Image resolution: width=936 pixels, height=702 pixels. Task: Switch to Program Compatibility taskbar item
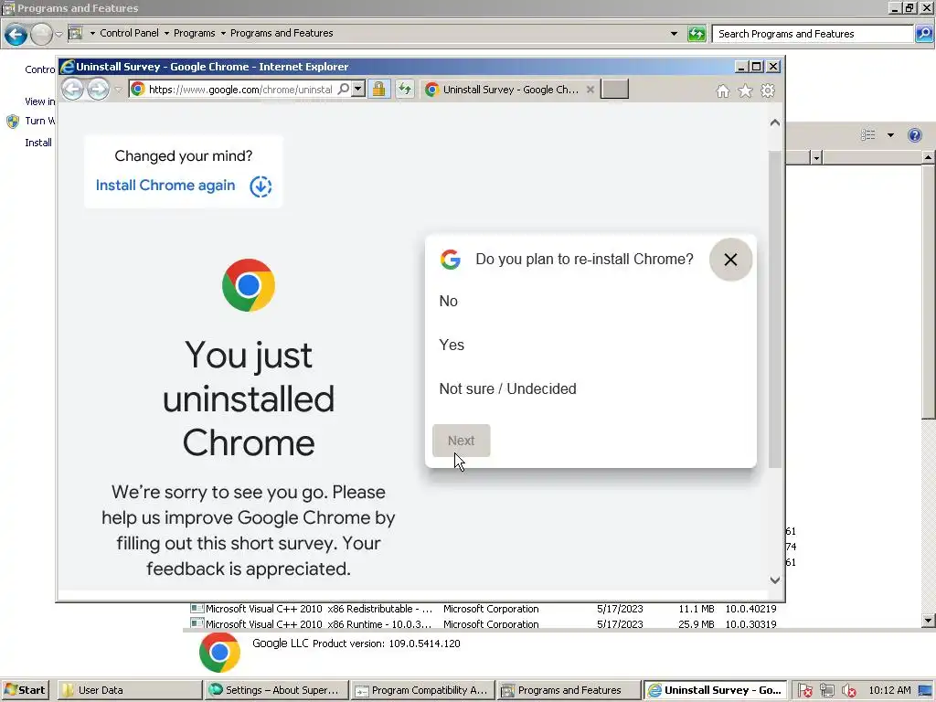point(422,690)
